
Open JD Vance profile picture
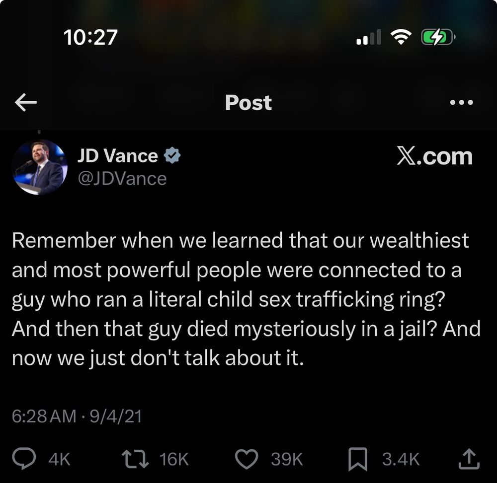[x=40, y=167]
